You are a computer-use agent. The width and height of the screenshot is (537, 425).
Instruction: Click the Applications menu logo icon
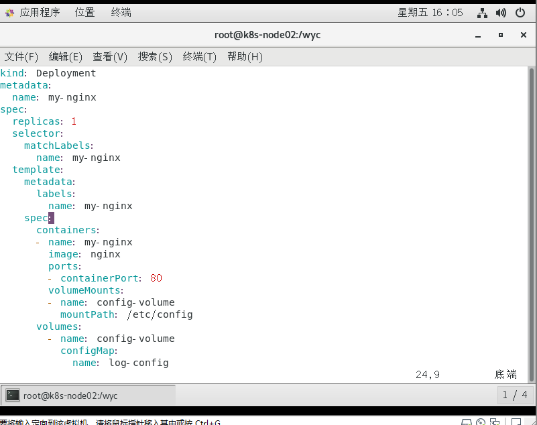pos(9,13)
